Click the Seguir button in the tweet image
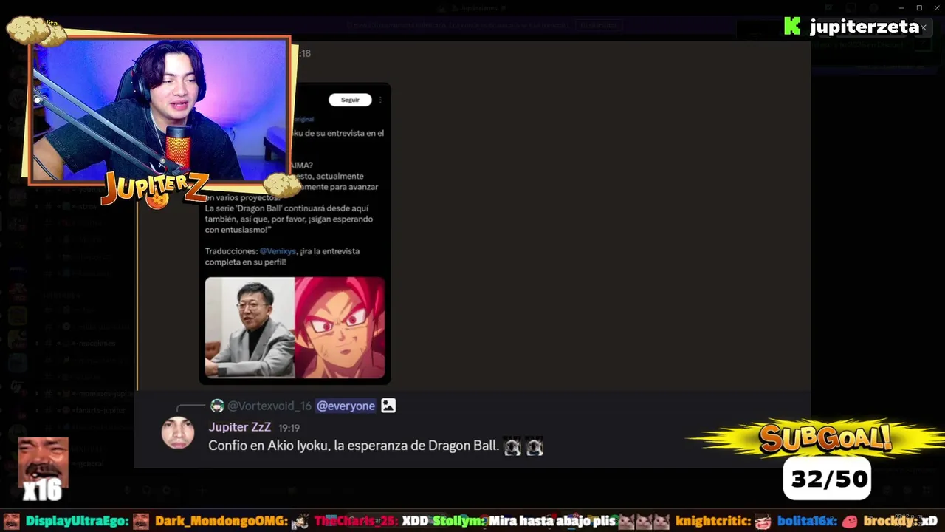The image size is (945, 532). click(350, 100)
